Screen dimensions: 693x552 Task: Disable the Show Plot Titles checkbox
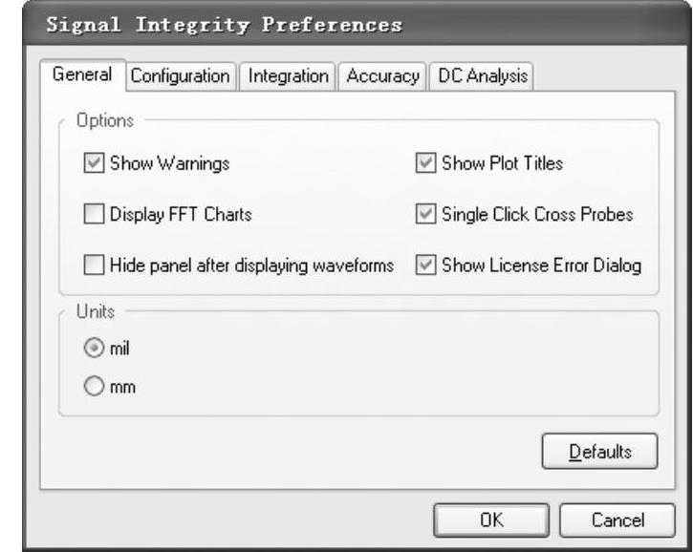425,163
